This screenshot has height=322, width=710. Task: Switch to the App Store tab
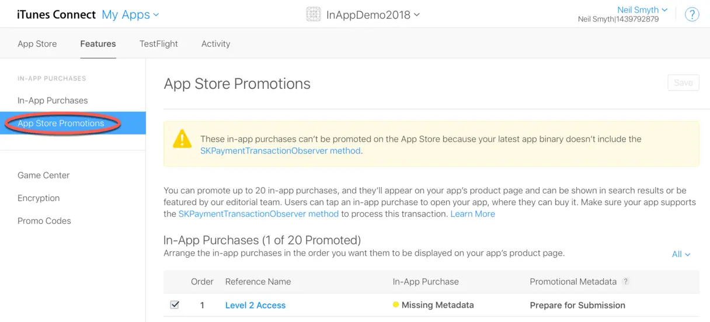tap(37, 44)
